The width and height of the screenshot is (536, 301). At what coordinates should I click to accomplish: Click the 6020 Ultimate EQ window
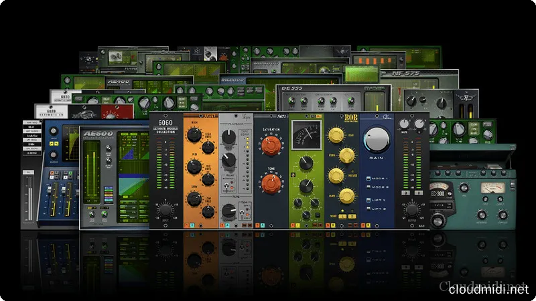[84, 111]
